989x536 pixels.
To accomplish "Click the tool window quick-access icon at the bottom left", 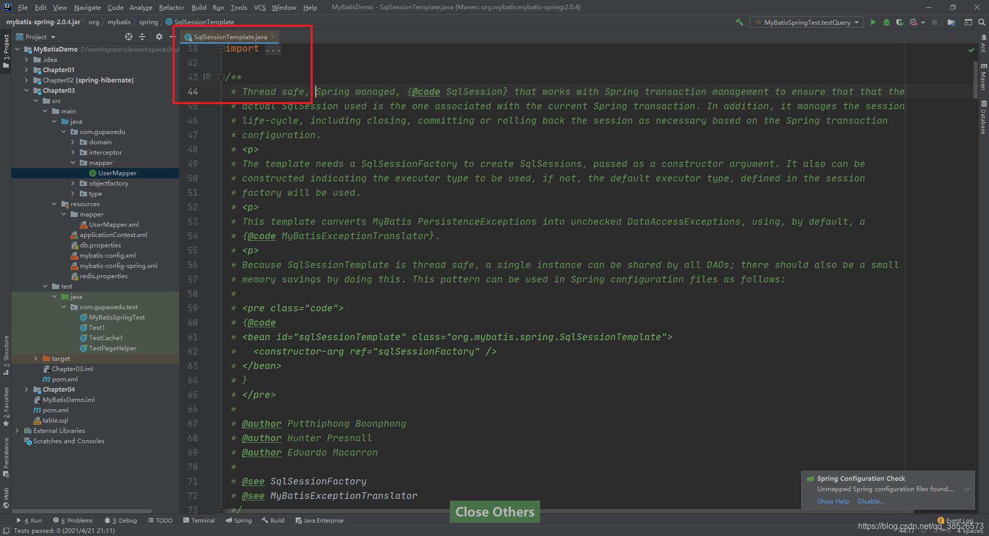I will click(6, 531).
